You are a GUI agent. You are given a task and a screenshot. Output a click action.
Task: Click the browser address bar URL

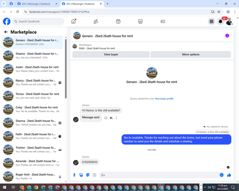pos(59,12)
